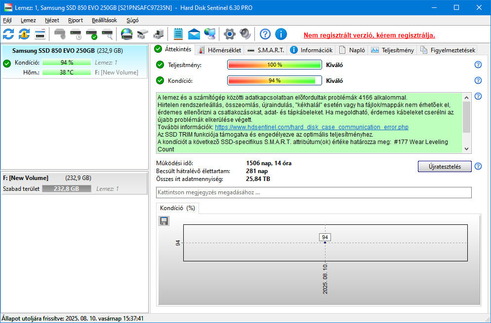The image size is (491, 323).
Task: Click the 94 % green bar in disk panel
Action: 67,63
